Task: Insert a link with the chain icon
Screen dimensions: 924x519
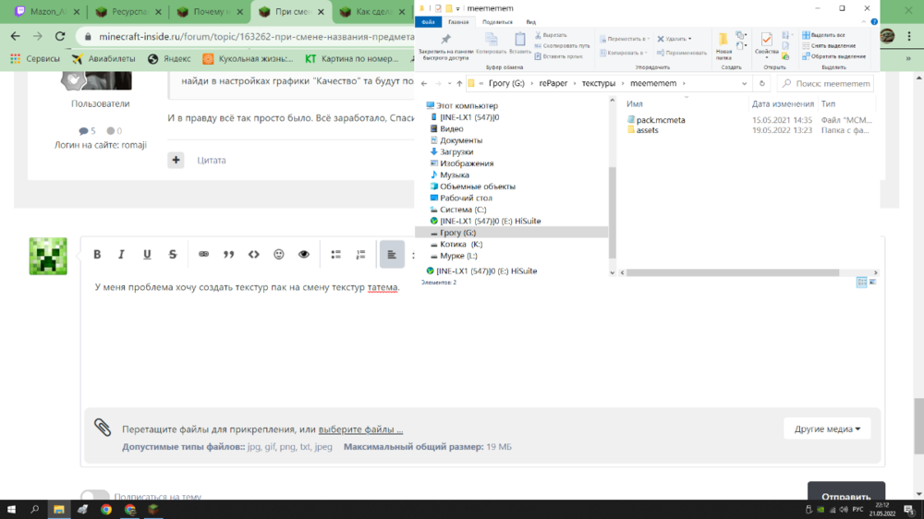Action: point(203,255)
